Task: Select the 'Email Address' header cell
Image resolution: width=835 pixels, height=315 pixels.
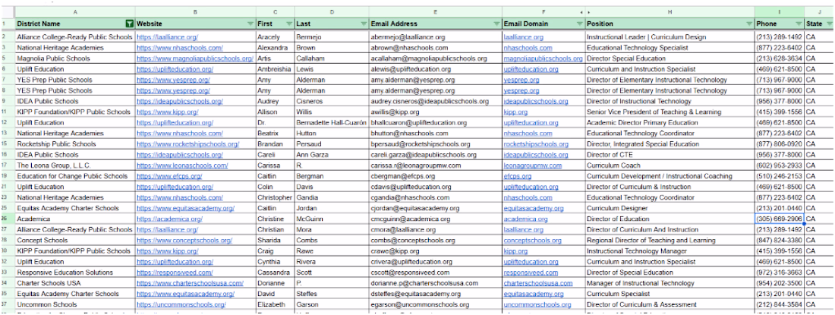Action: click(436, 24)
